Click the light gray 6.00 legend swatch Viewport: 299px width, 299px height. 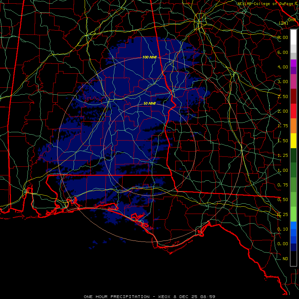pyautogui.click(x=293, y=49)
